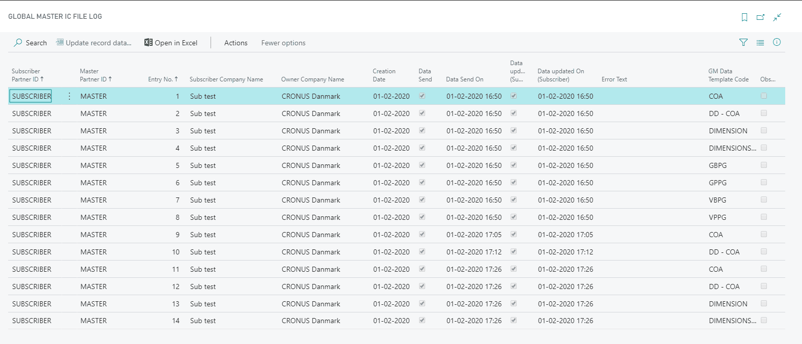
Task: Sort by Master Partner ID column header
Action: 96,75
